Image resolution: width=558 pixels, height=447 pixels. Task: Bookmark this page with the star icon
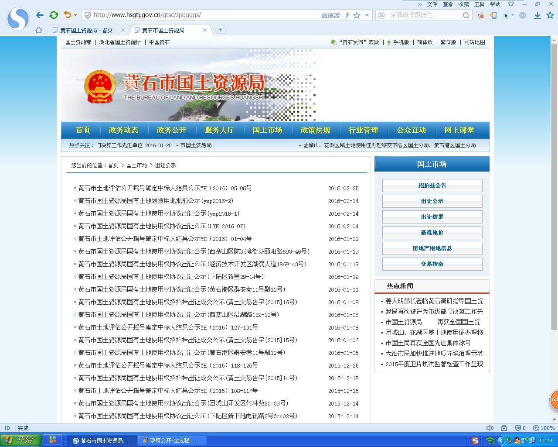(x=357, y=15)
